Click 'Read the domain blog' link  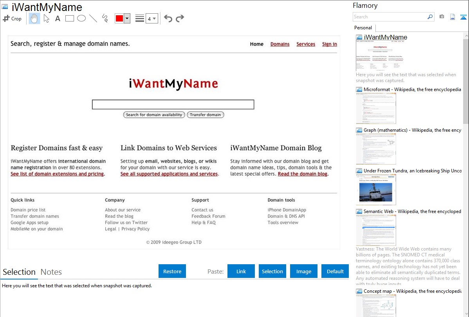302,174
